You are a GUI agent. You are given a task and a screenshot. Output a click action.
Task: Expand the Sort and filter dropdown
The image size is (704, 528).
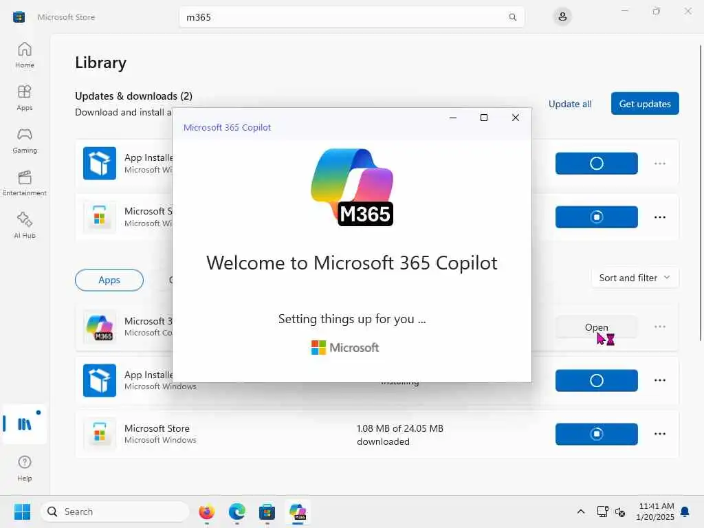point(635,278)
